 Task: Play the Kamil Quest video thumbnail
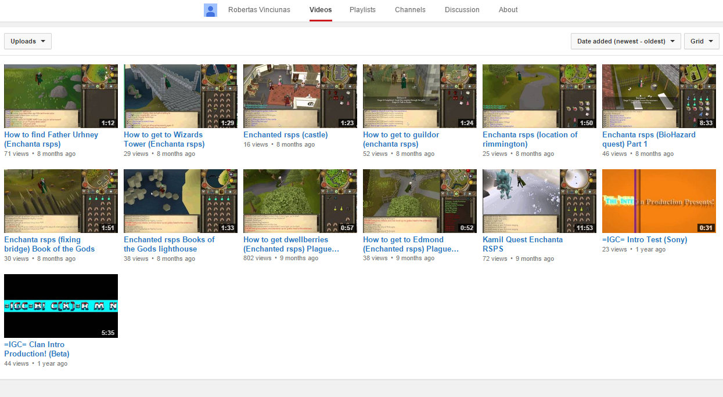coord(539,201)
